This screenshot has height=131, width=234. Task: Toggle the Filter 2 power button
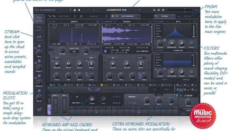[155, 50]
